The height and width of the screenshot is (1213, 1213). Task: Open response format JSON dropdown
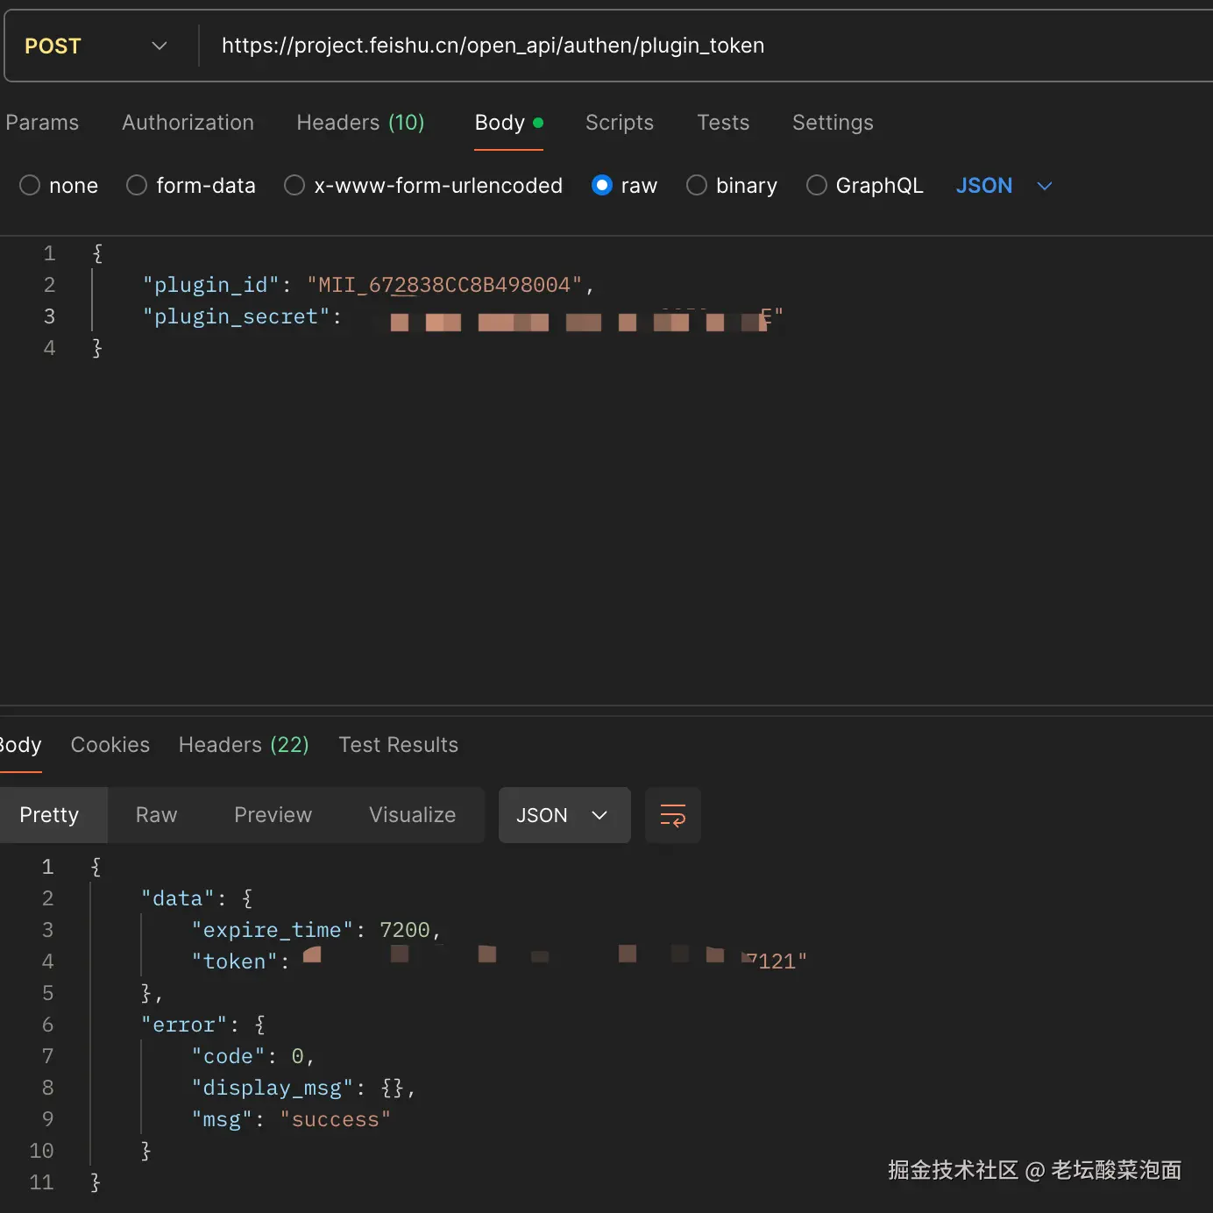[564, 815]
